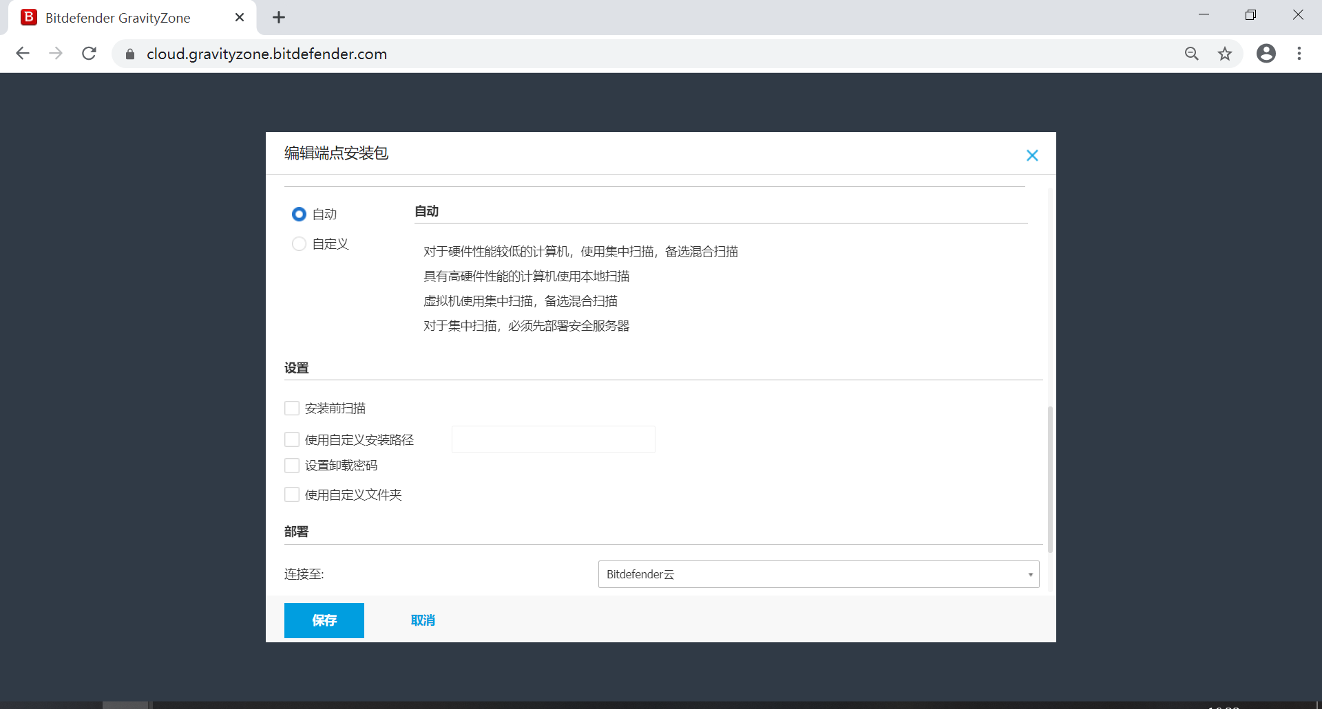The width and height of the screenshot is (1322, 709).
Task: Click the Bitdefender B favicon on the tab
Action: 29,17
